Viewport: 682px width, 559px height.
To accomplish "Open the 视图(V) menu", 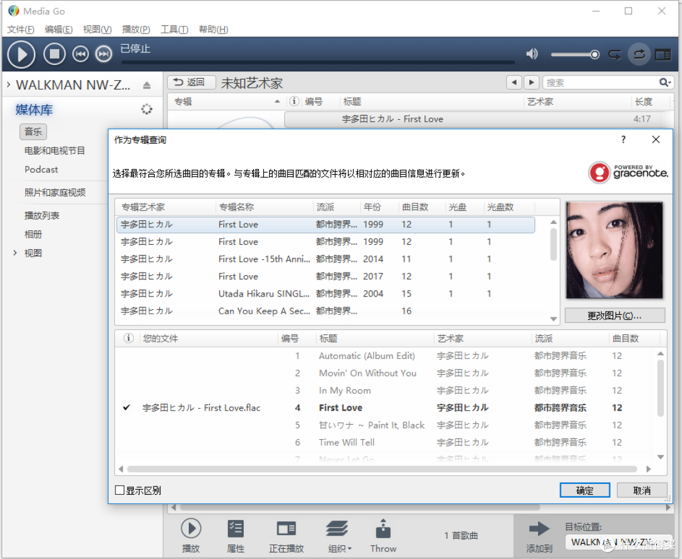I will coord(97,29).
